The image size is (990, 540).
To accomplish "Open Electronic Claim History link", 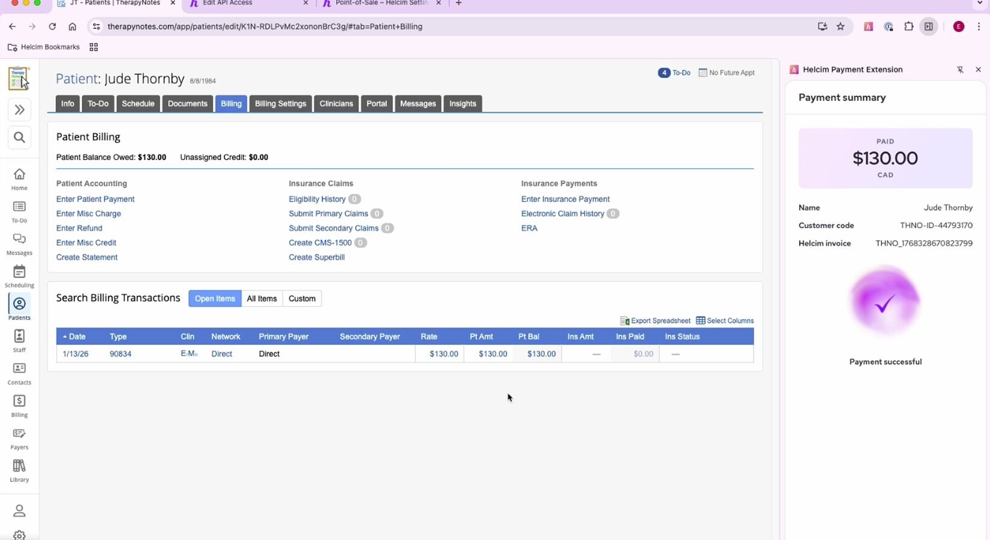I will tap(563, 214).
